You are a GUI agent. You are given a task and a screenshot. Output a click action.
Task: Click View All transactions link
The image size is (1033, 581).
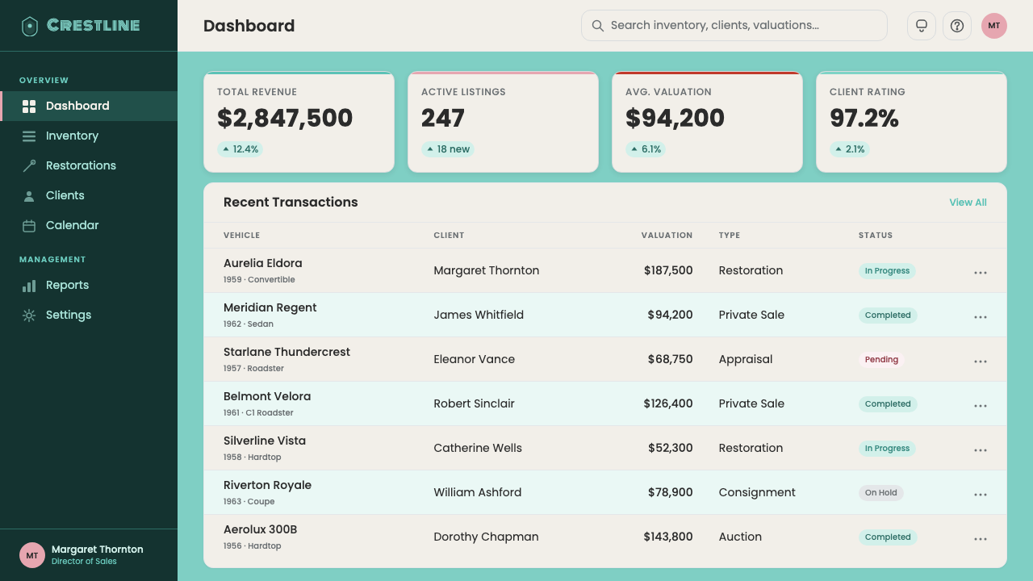[x=968, y=203]
